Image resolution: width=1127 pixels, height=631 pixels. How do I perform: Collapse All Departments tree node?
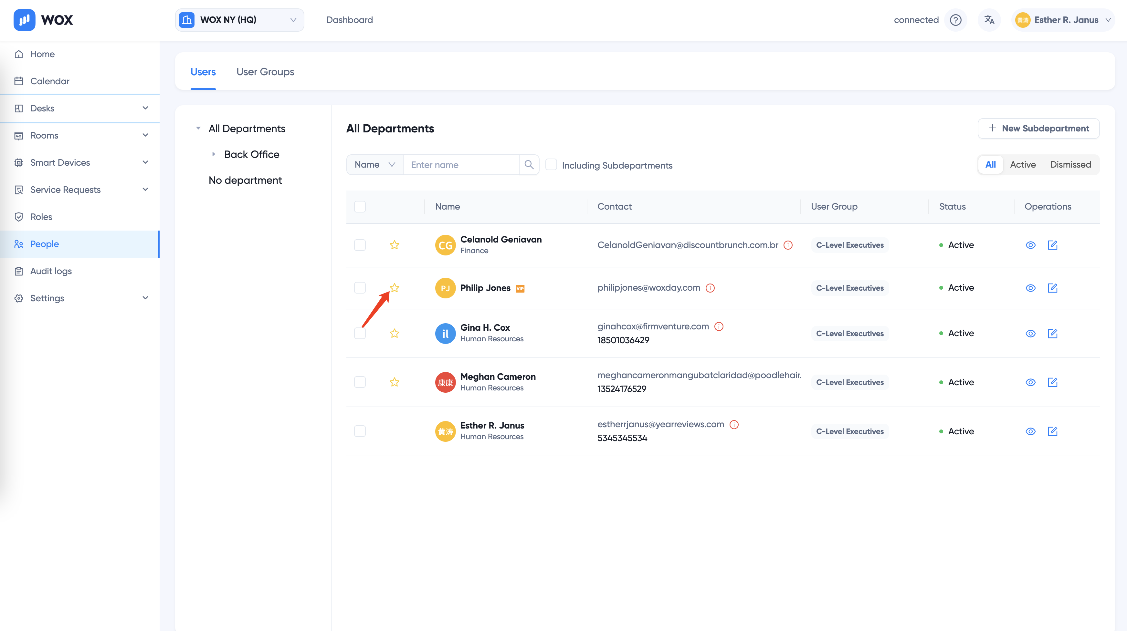198,129
